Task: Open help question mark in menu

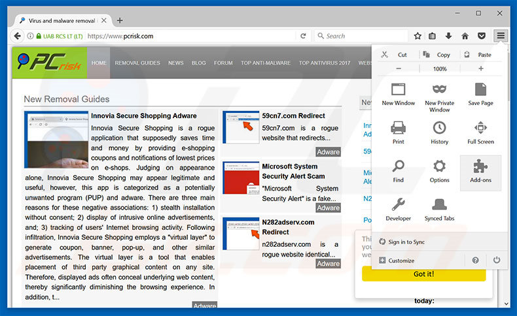Action: [x=475, y=260]
